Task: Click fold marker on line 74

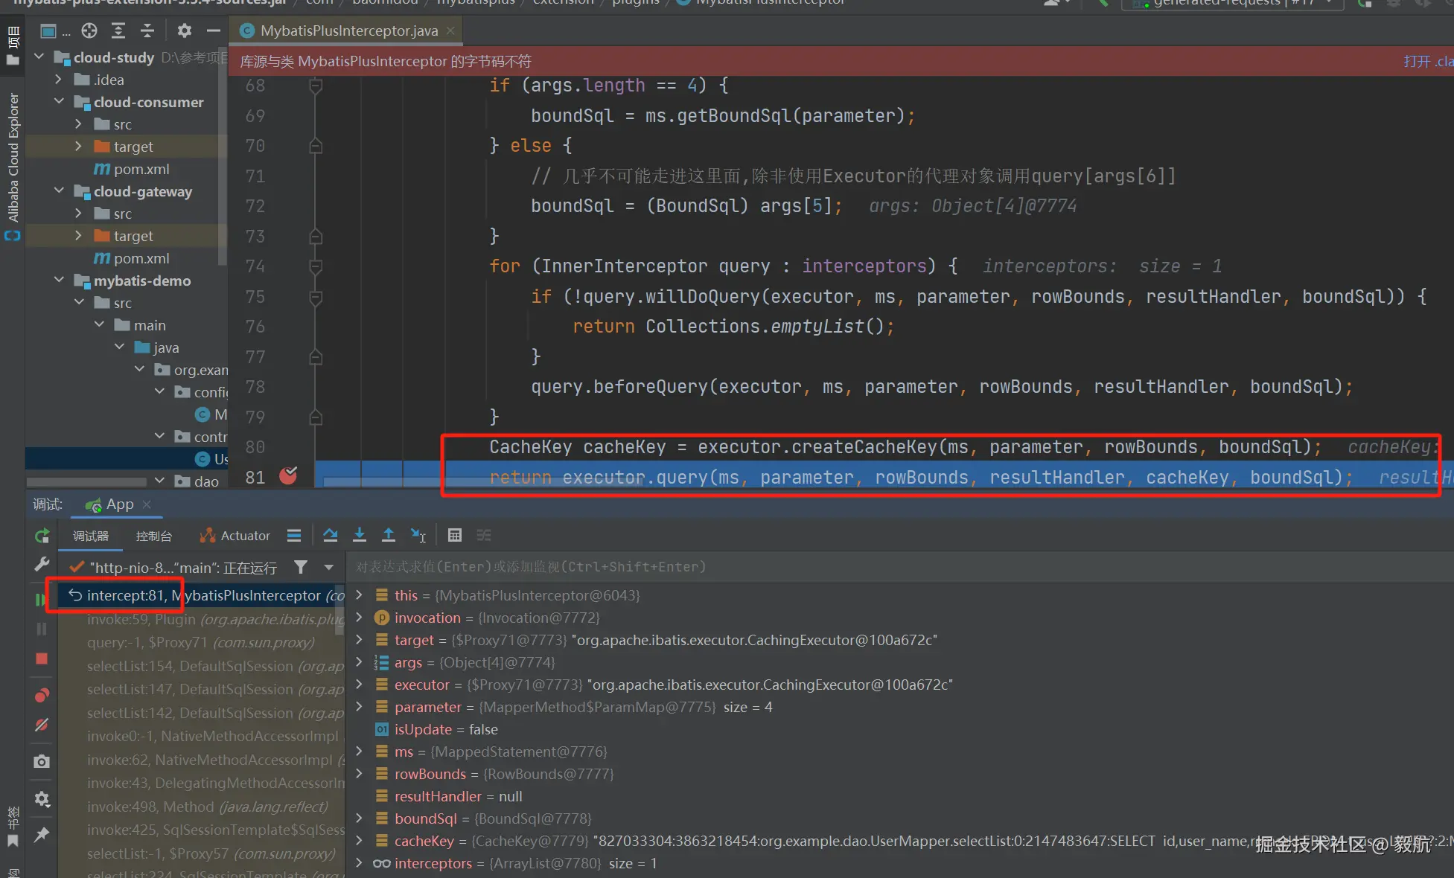Action: point(316,266)
